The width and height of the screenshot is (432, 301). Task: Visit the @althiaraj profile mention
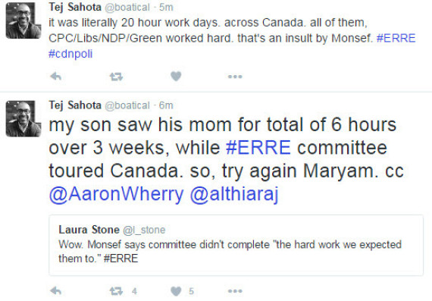pyautogui.click(x=234, y=194)
